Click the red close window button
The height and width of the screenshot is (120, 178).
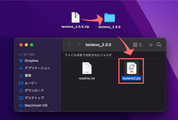[21, 45]
